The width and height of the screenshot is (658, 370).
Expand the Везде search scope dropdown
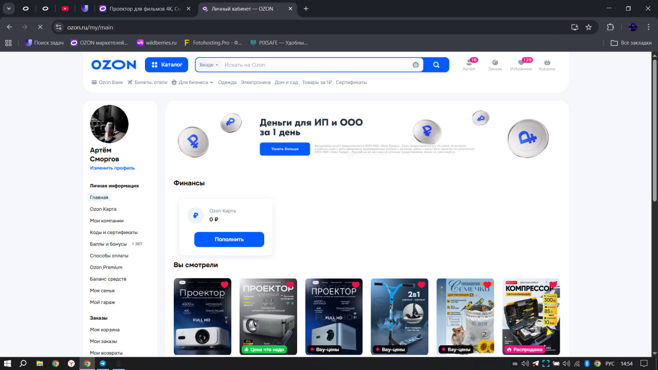click(209, 65)
